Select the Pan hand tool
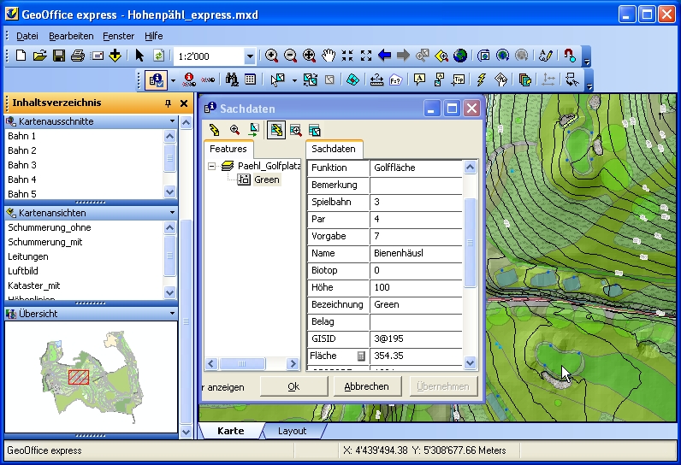The height and width of the screenshot is (465, 681). (329, 56)
